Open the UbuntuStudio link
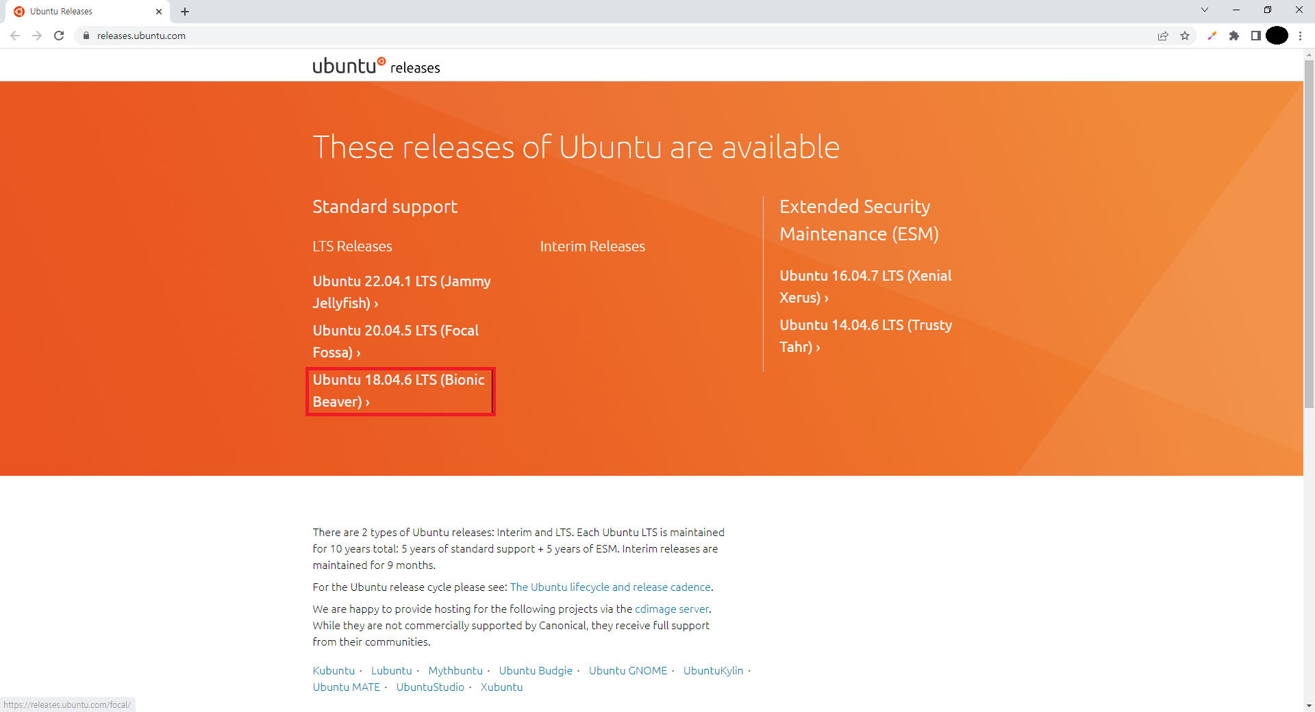The width and height of the screenshot is (1315, 712). [430, 687]
